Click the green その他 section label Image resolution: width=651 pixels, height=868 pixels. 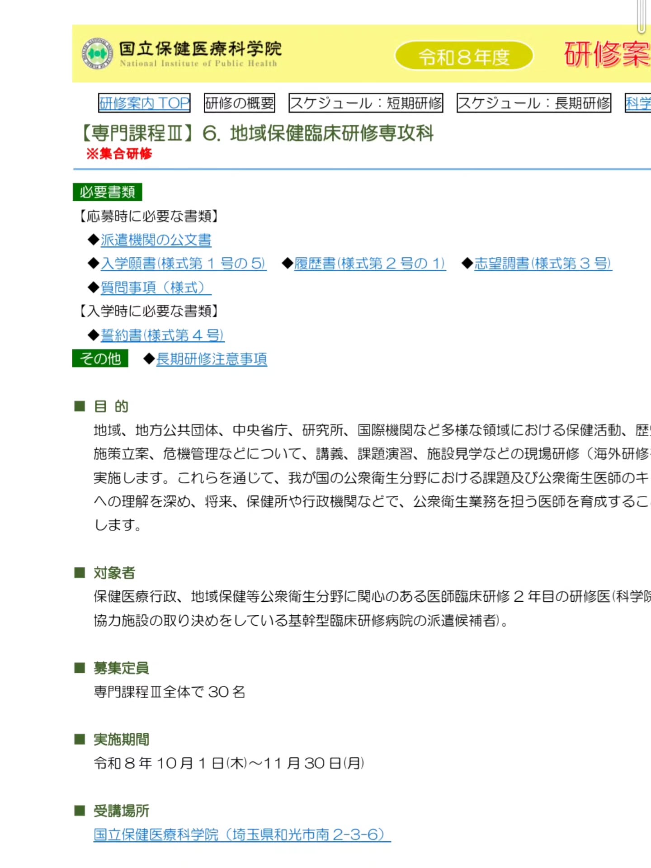[100, 359]
